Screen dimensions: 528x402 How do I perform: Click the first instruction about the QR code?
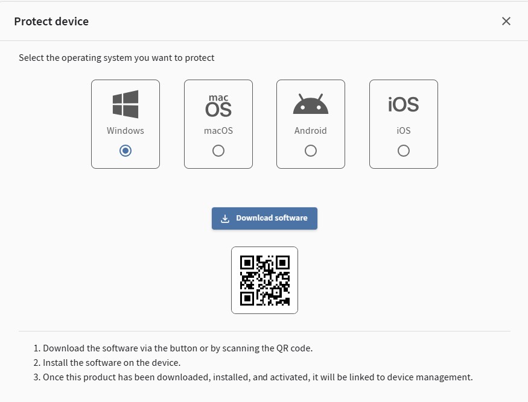coord(177,348)
